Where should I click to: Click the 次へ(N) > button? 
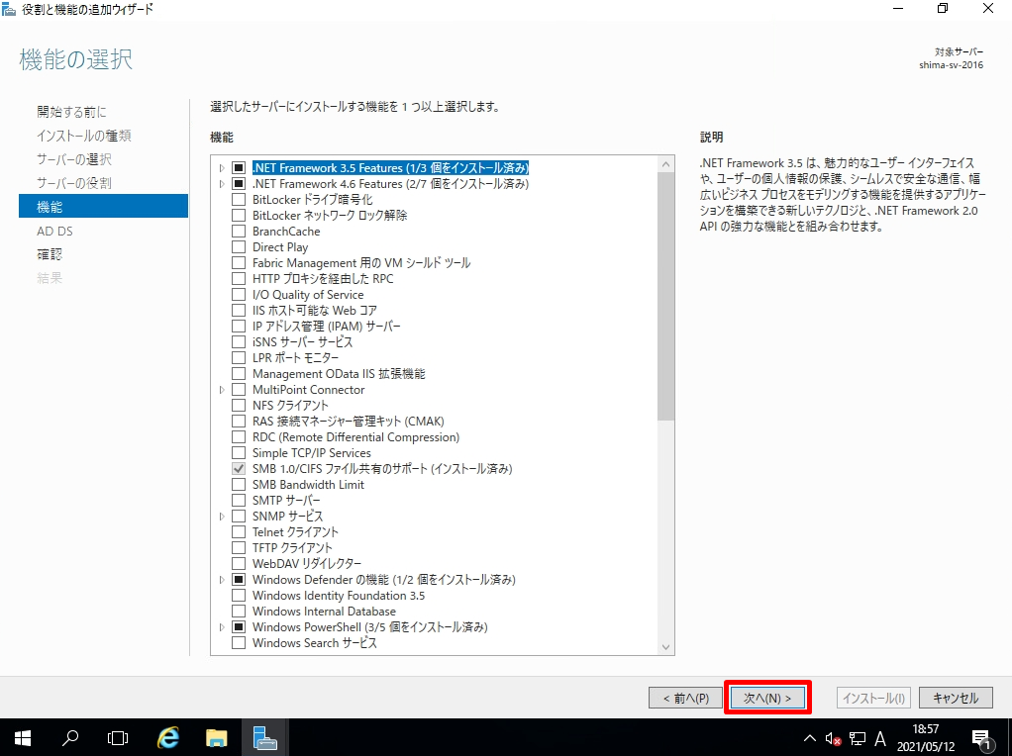point(767,698)
